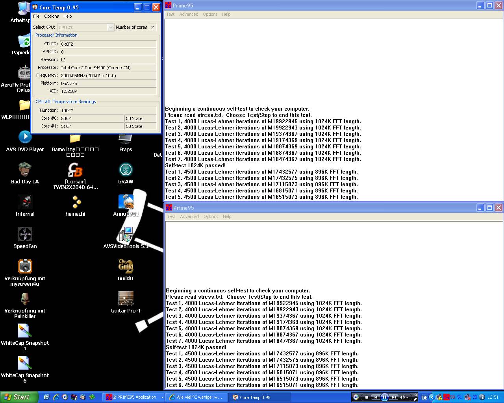Click the Number of cores field
The height and width of the screenshot is (403, 504).
153,27
